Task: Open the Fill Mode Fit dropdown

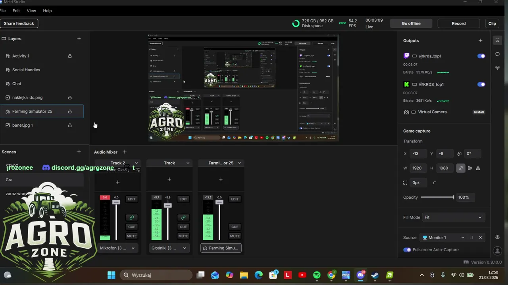Action: click(453, 217)
